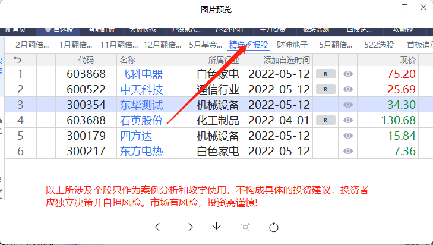The image size is (433, 245).
Task: Click industry 通信行业
Action: (218, 90)
